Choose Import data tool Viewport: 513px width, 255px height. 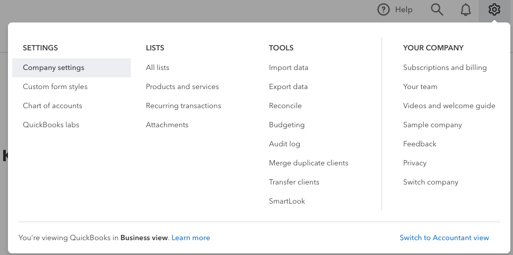(288, 67)
